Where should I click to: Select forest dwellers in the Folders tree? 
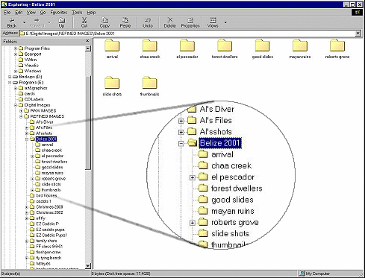(x=54, y=162)
